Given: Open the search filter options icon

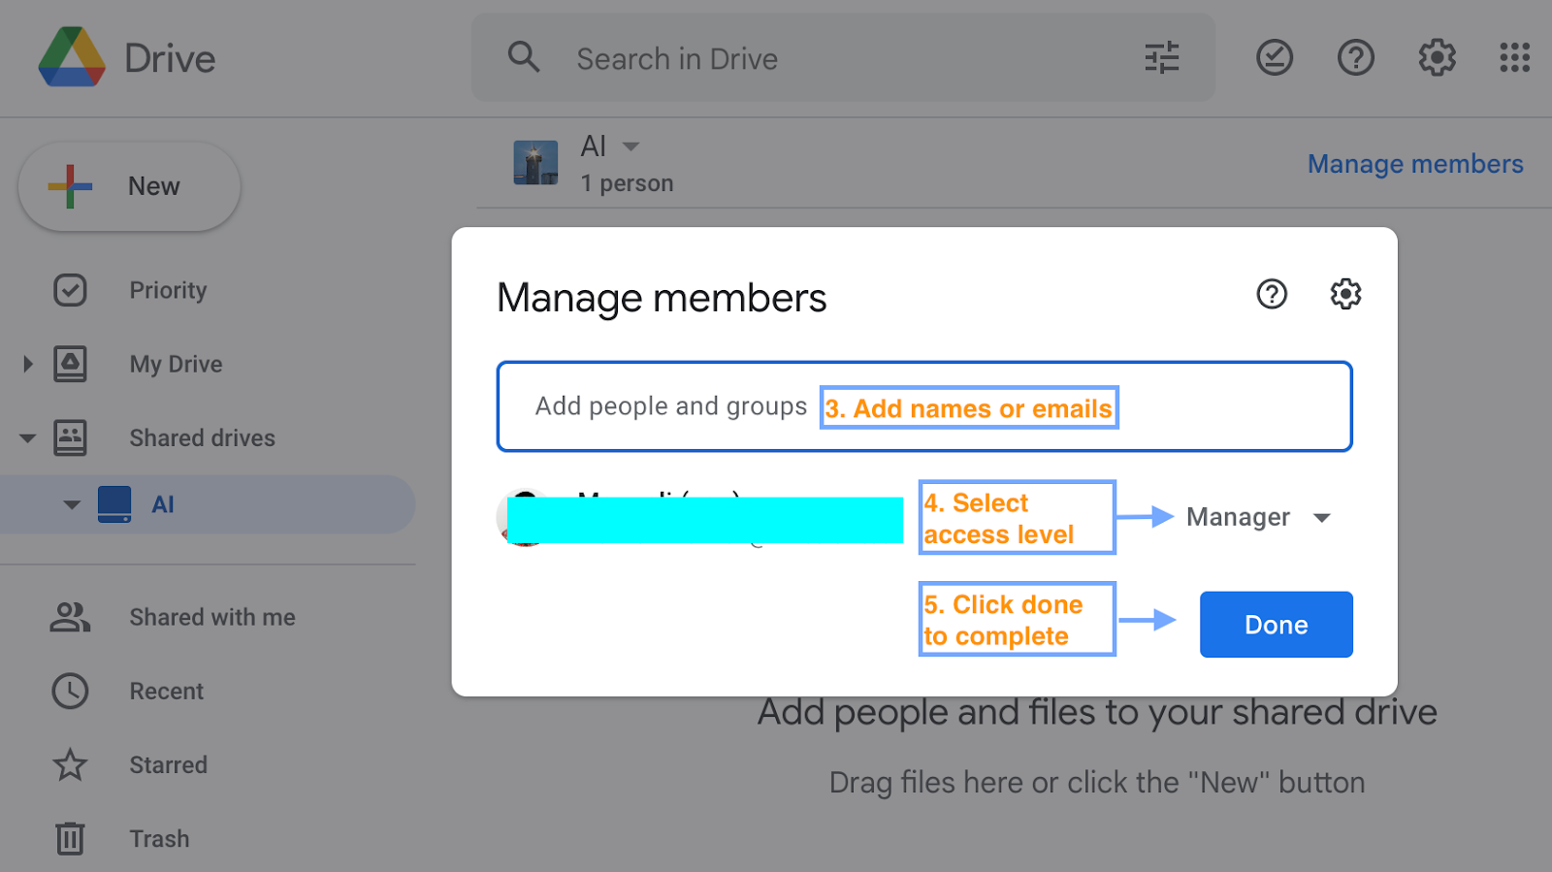Looking at the screenshot, I should pos(1161,57).
